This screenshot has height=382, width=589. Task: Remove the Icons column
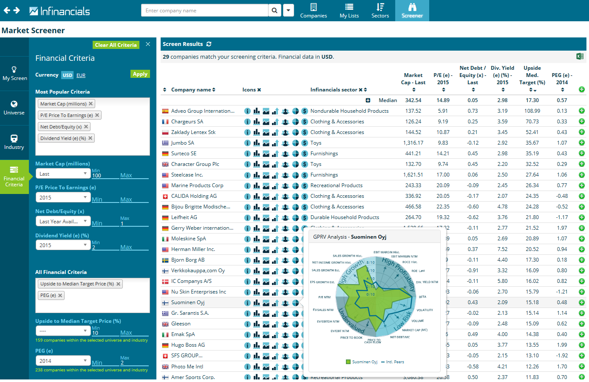(259, 90)
